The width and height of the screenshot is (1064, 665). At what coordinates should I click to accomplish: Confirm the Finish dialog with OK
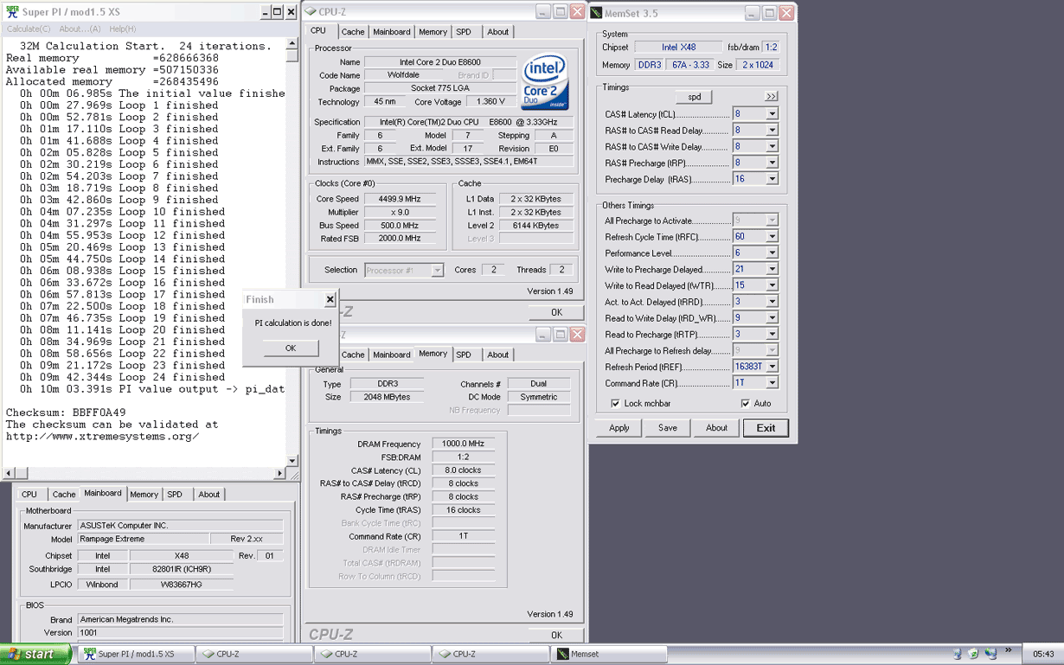point(291,348)
